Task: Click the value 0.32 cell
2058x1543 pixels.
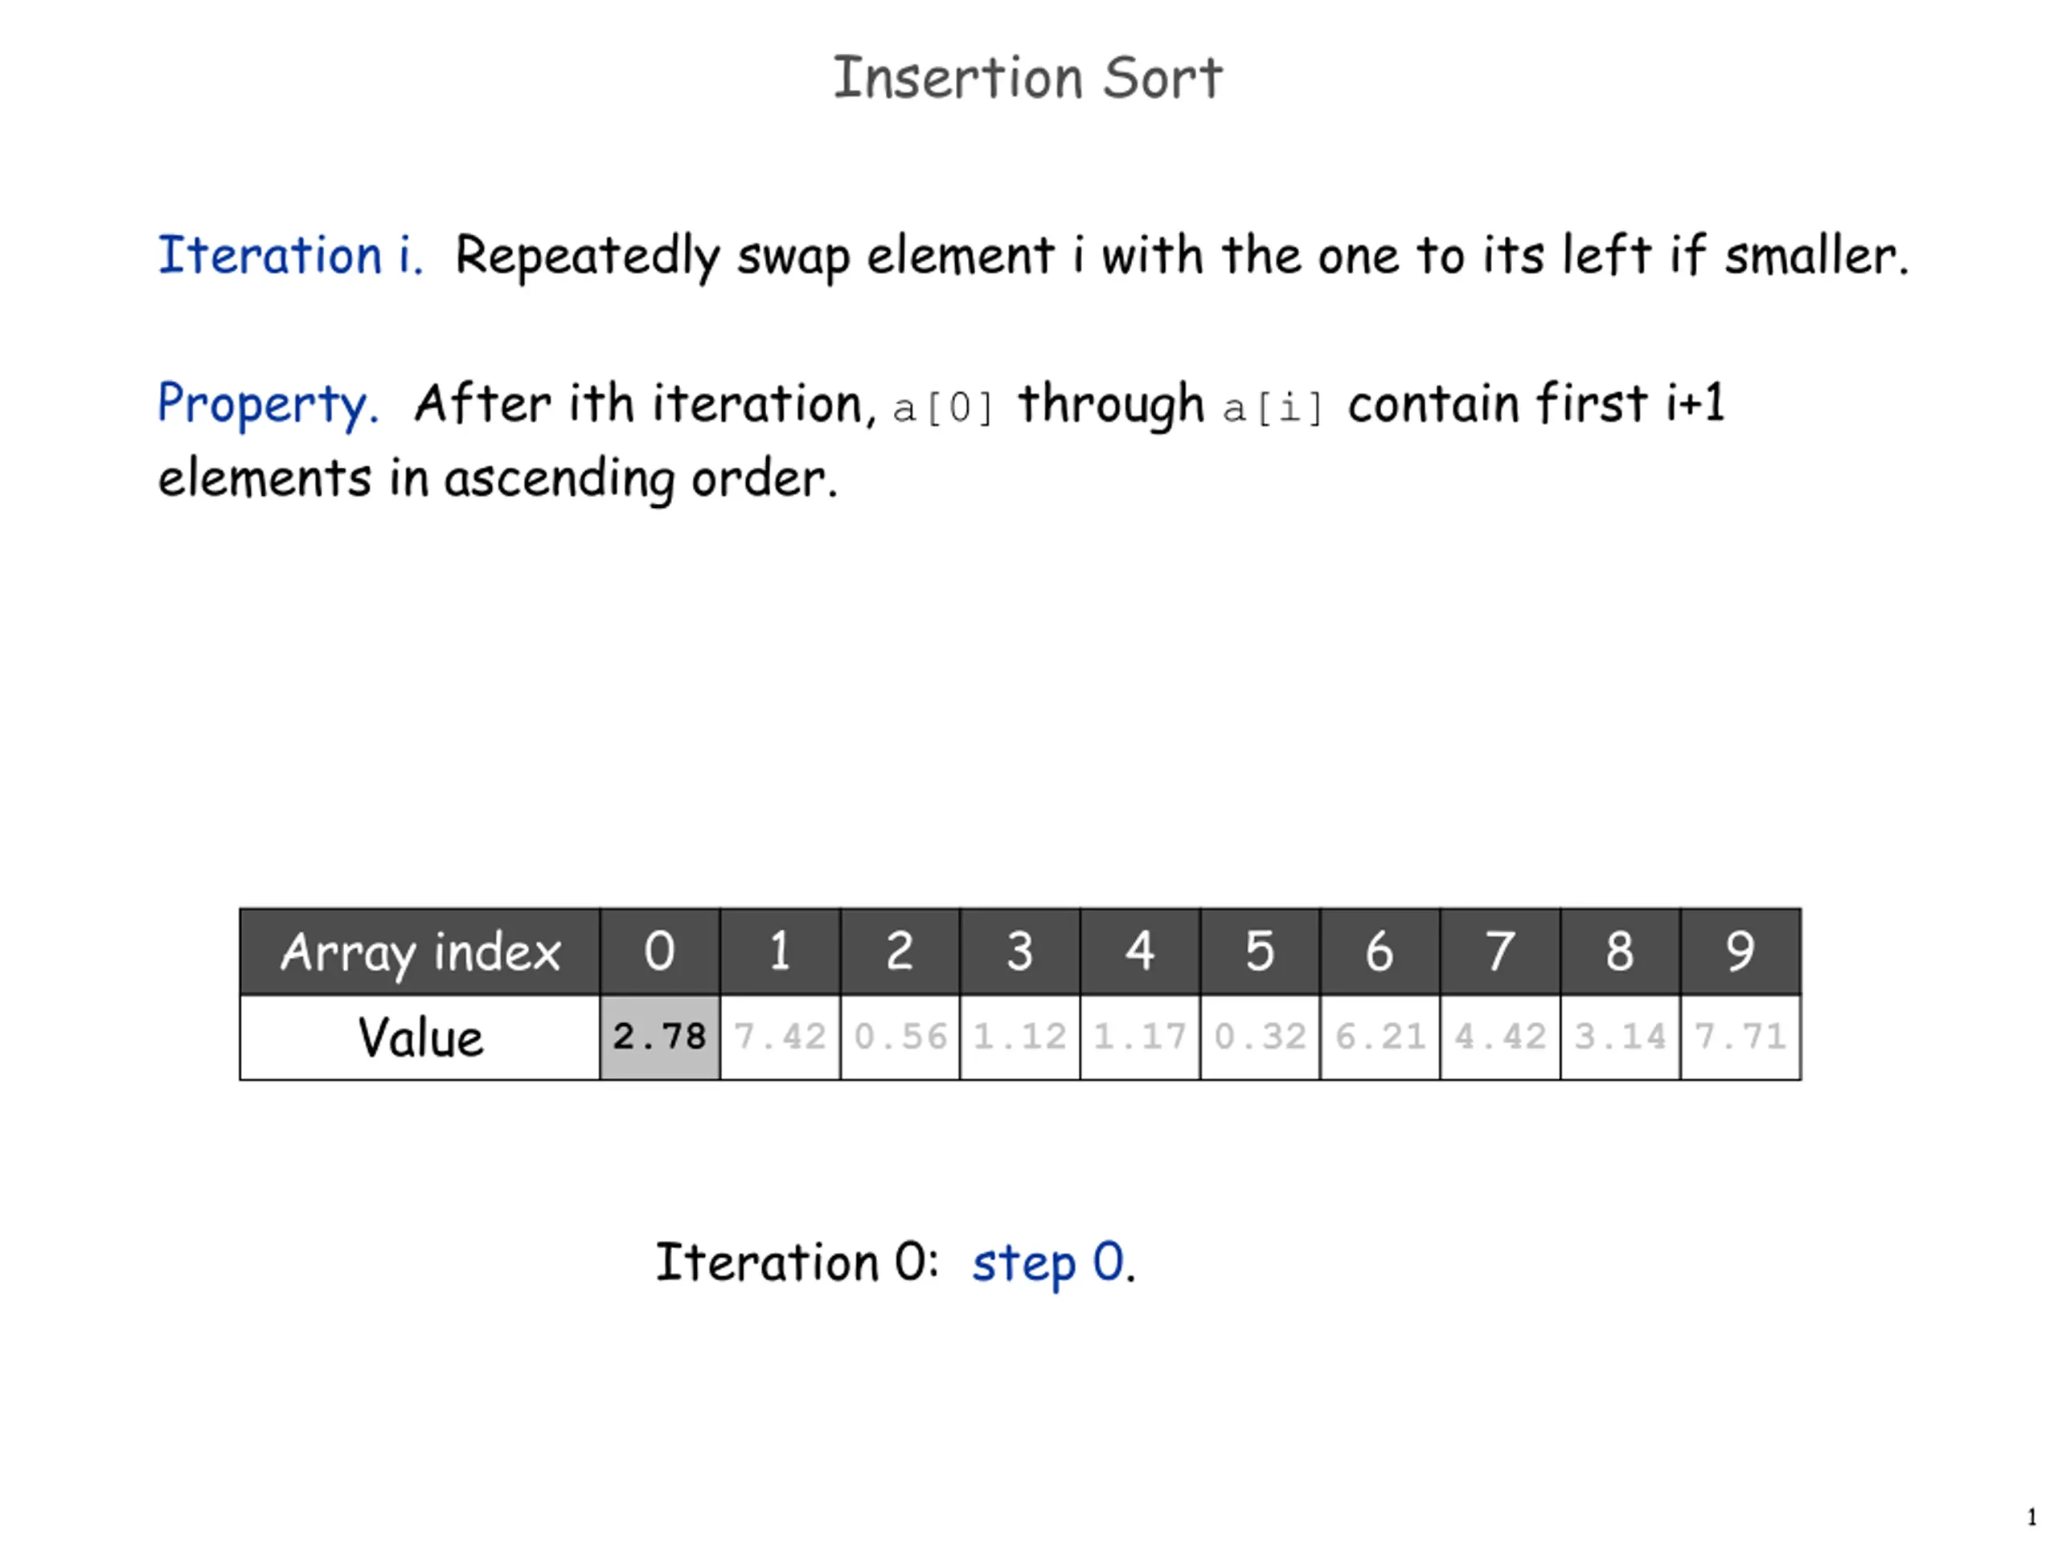Action: click(1260, 1037)
